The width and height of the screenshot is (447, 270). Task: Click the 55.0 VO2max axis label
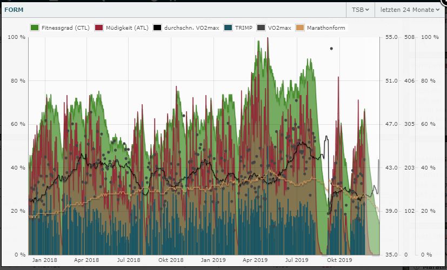click(390, 37)
